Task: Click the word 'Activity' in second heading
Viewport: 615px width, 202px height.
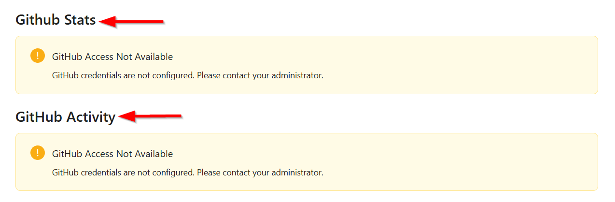Action: 91,117
